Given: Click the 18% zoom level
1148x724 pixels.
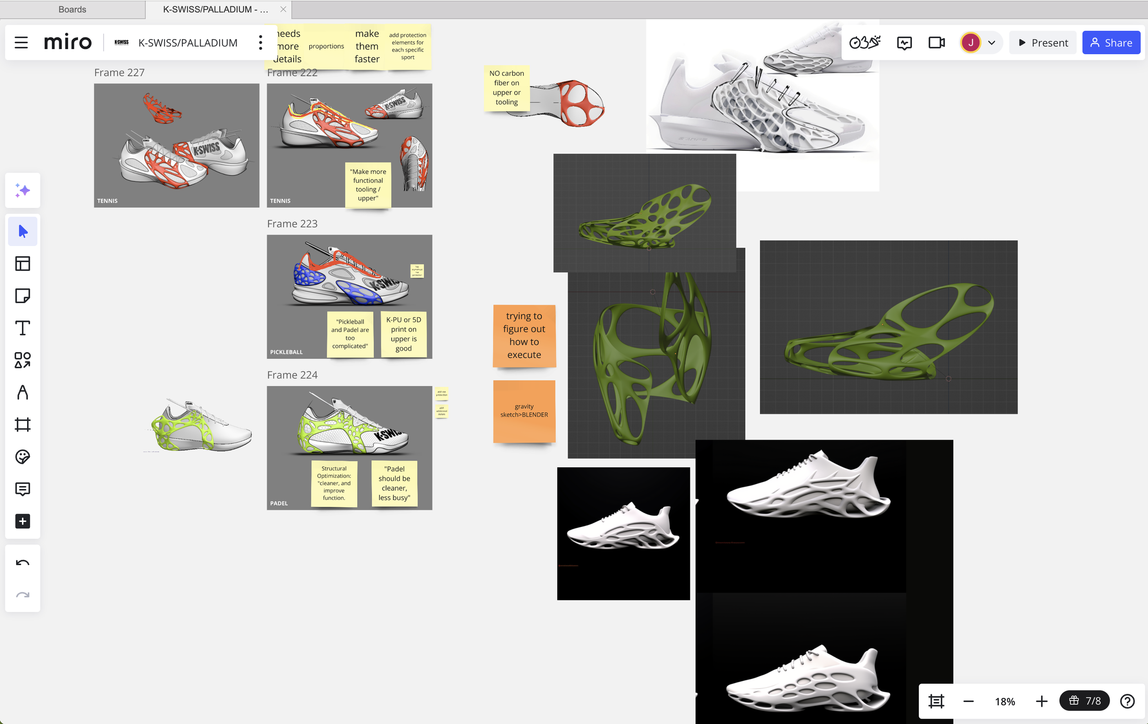Looking at the screenshot, I should [x=1005, y=702].
